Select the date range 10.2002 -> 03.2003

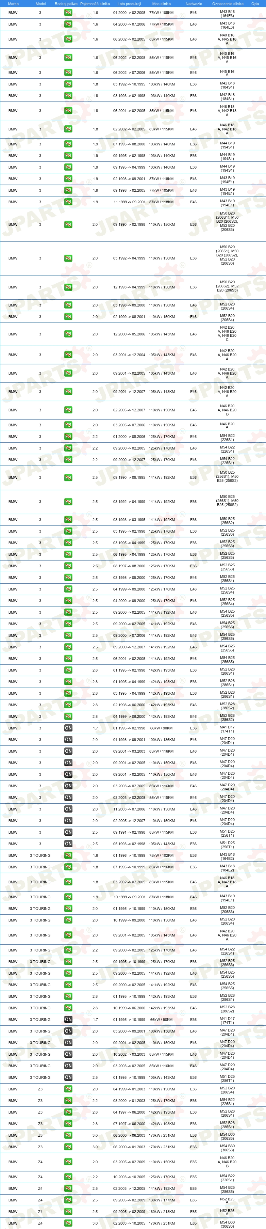[x=129, y=1054]
